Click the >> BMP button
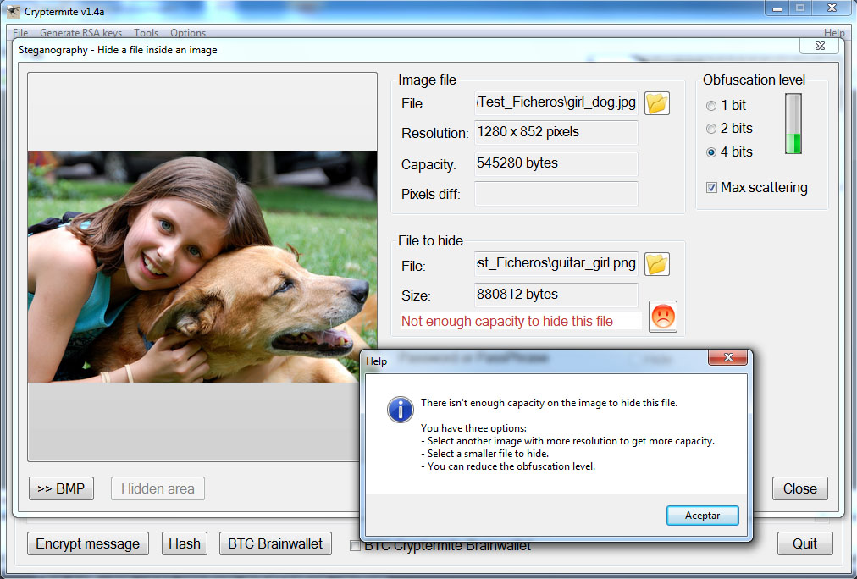This screenshot has height=579, width=857. 61,488
